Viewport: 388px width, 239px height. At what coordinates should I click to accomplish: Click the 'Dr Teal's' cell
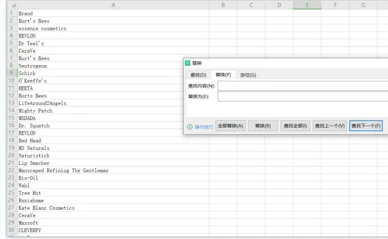tap(113, 43)
